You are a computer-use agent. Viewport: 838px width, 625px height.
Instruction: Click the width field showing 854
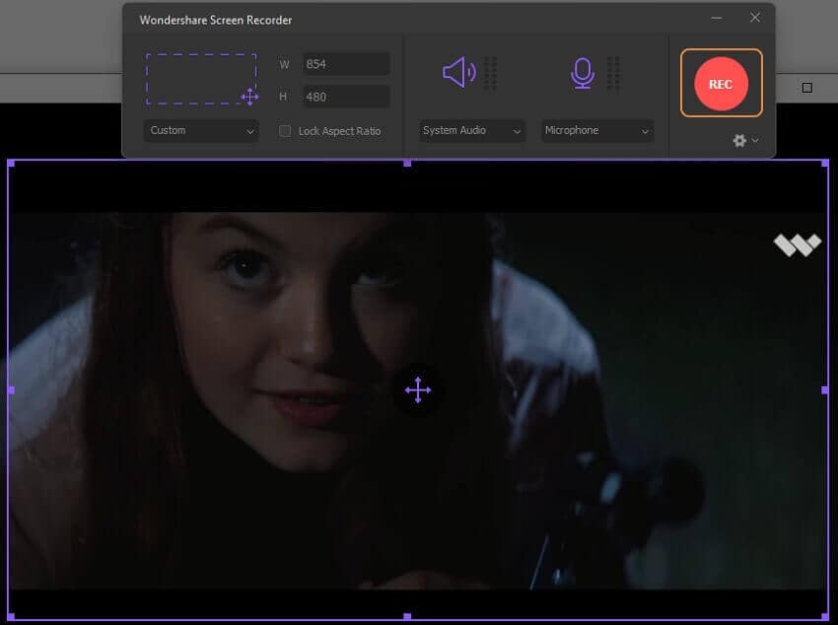click(x=346, y=64)
